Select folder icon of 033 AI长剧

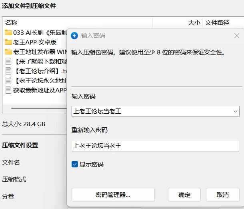tap(8, 32)
